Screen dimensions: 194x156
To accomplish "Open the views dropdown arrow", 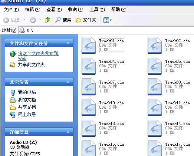I will tap(111, 20).
